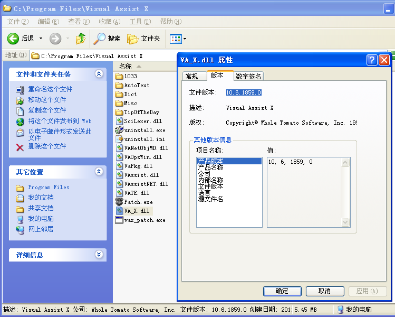395x317 pixels.
Task: Click the publish file to Web icon
Action: coord(20,122)
